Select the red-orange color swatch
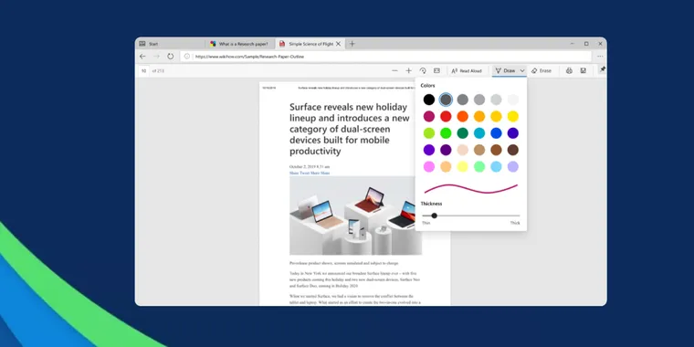 click(463, 116)
